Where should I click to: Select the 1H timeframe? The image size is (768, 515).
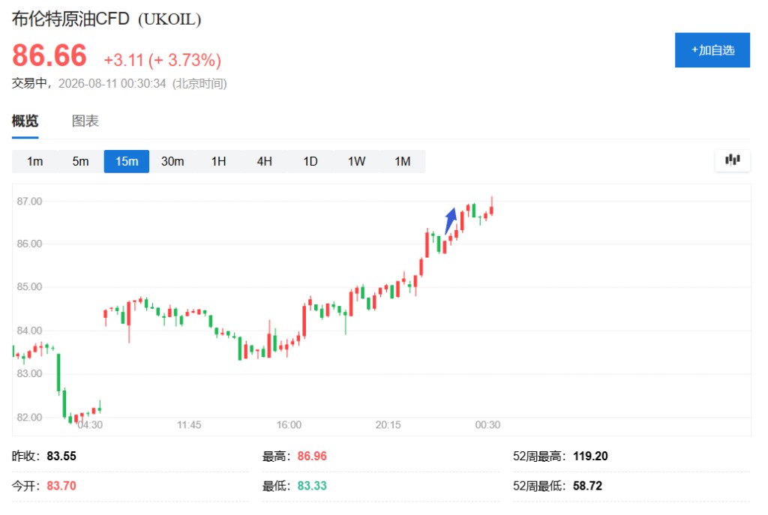(218, 161)
